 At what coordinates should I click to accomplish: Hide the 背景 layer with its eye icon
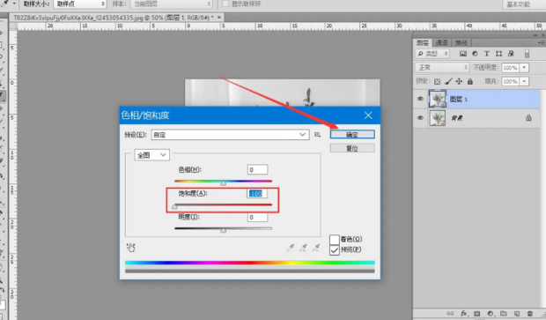point(420,118)
